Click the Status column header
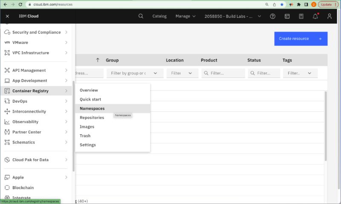The width and height of the screenshot is (341, 204). pyautogui.click(x=254, y=60)
